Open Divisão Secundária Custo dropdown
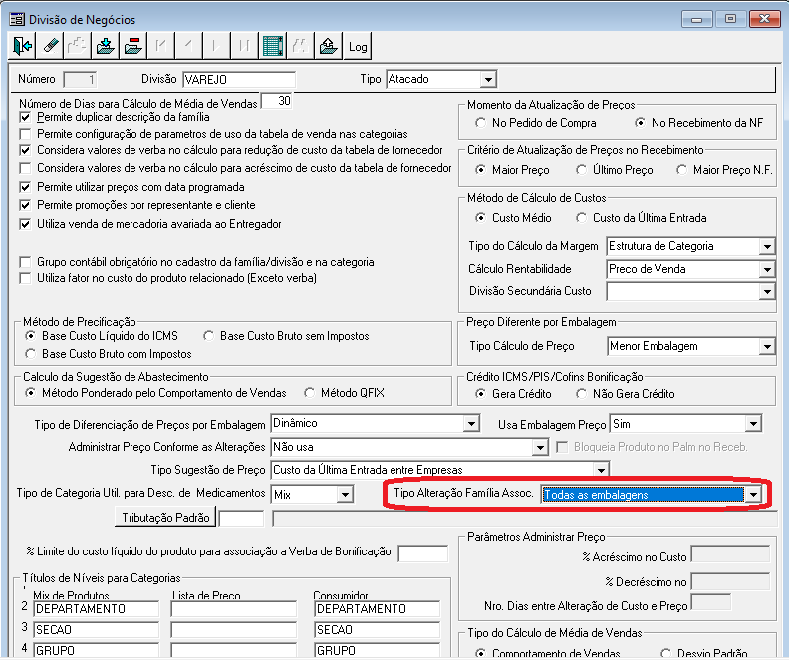The image size is (789, 660). click(767, 291)
